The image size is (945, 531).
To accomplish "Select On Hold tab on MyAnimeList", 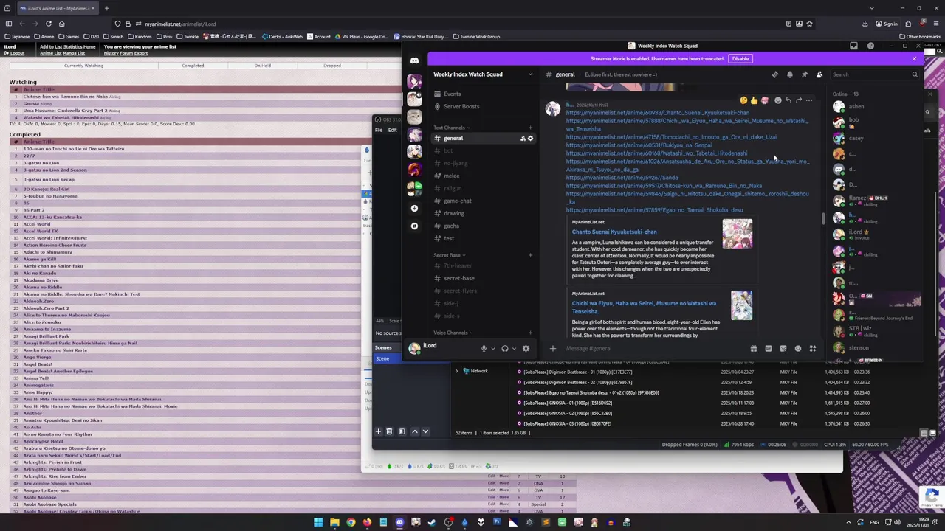I will coord(262,66).
